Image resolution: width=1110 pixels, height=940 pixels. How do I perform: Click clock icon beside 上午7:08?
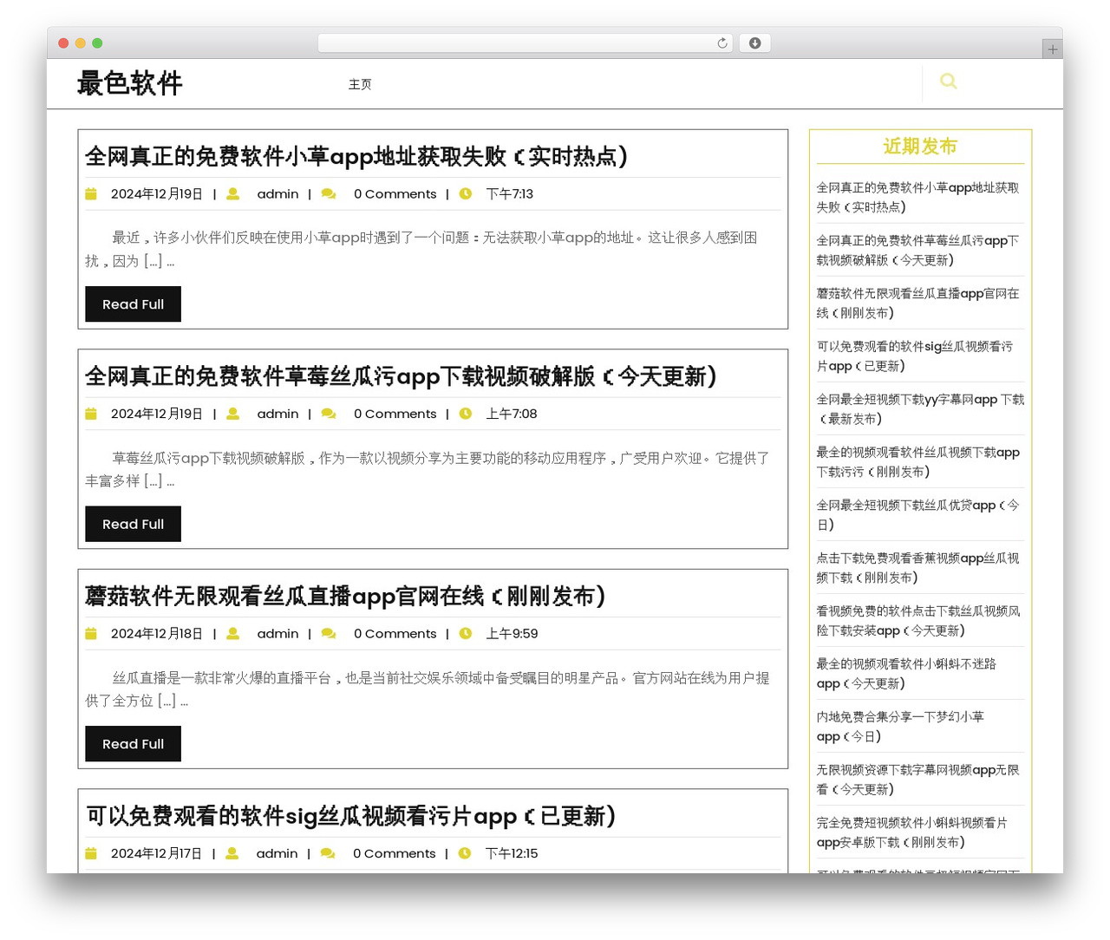(466, 414)
